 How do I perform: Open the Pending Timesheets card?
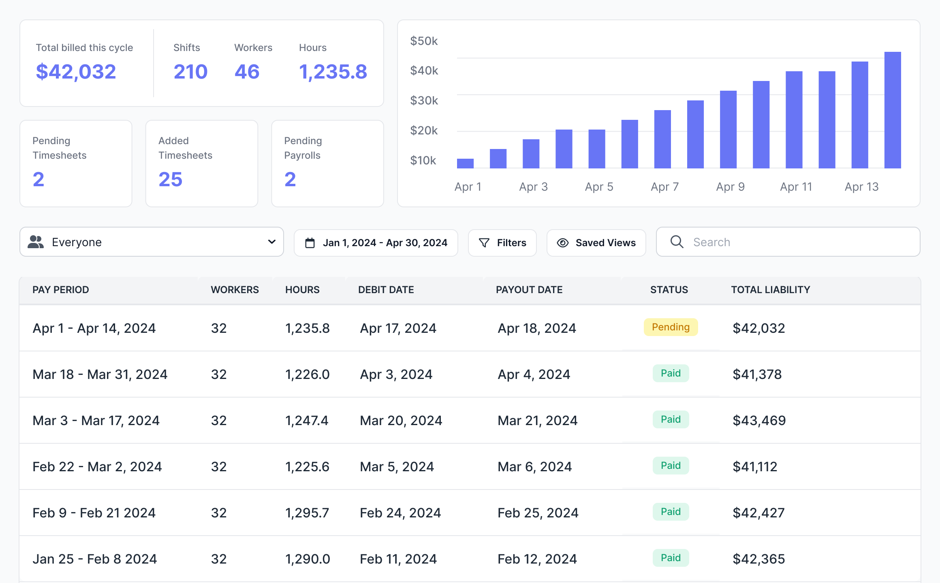[76, 164]
